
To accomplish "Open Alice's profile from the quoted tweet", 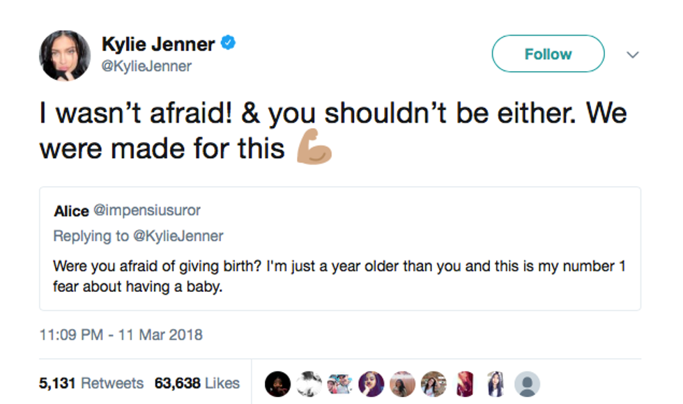I will (x=71, y=210).
